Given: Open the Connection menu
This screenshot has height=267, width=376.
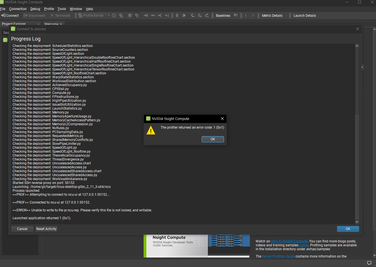Looking at the screenshot, I should pos(18,9).
